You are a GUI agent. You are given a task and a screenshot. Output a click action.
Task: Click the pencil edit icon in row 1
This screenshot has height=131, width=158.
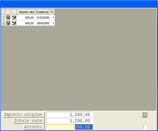(14, 17)
